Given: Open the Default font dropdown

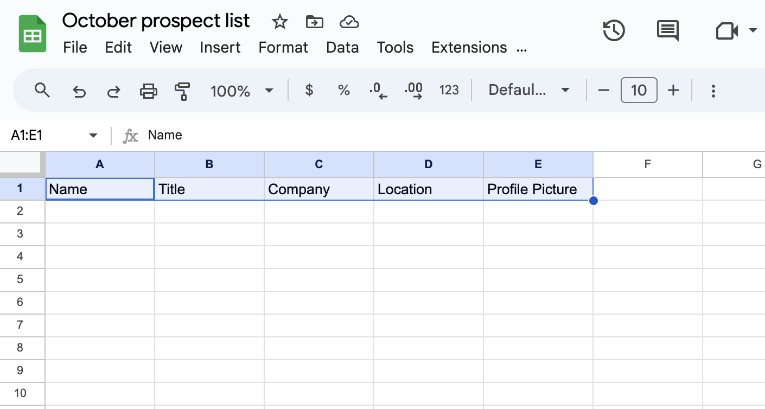Looking at the screenshot, I should point(529,90).
